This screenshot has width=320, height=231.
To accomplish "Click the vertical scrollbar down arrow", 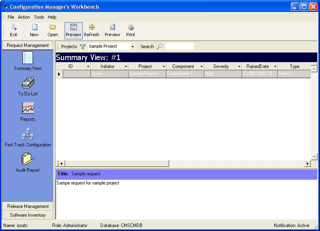I will pos(314,157).
